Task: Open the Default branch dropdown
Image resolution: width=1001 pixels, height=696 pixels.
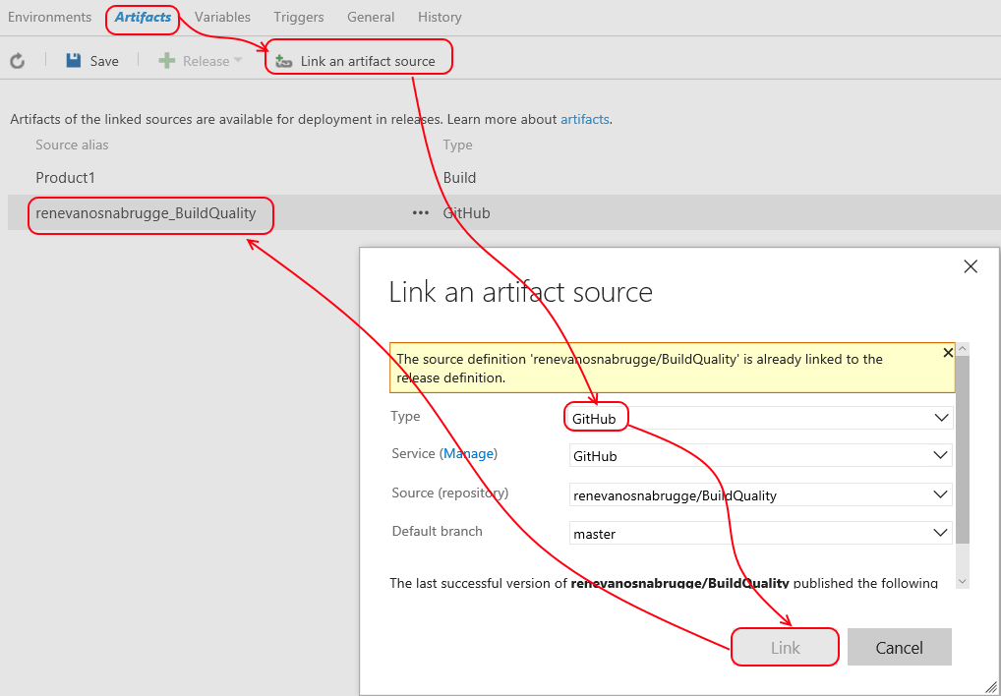Action: click(x=939, y=533)
